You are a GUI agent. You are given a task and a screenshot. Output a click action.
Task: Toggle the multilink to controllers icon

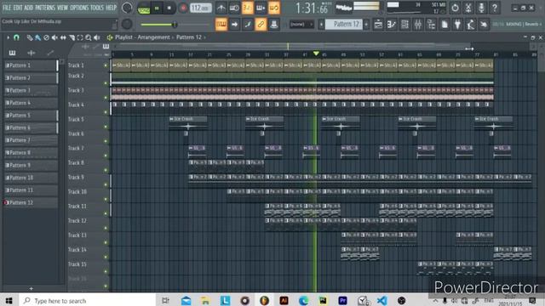pyautogui.click(x=261, y=25)
